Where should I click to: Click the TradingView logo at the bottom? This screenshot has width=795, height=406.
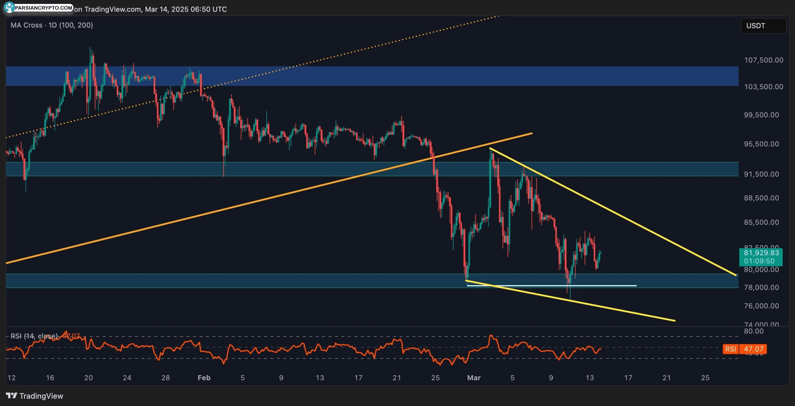click(34, 396)
